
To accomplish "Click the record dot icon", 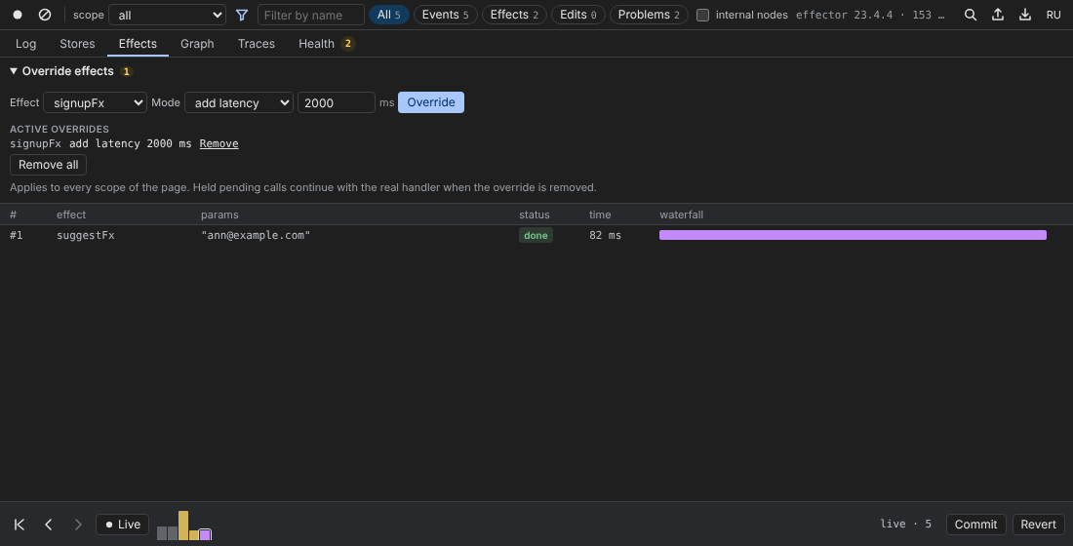I will 18,15.
